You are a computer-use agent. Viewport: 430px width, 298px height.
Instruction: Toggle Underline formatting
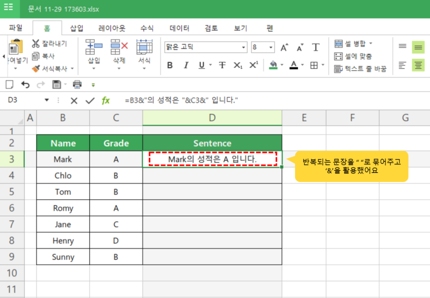coord(202,65)
